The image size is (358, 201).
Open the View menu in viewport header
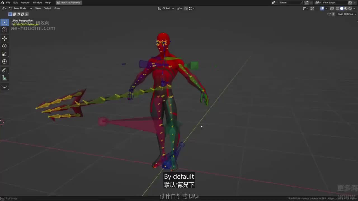(38, 8)
